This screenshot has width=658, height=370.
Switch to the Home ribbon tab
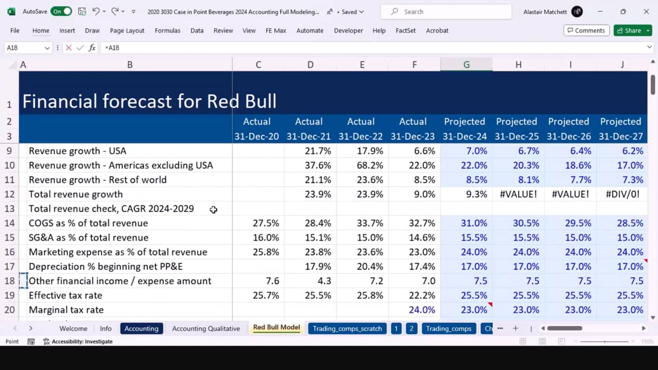click(x=41, y=31)
